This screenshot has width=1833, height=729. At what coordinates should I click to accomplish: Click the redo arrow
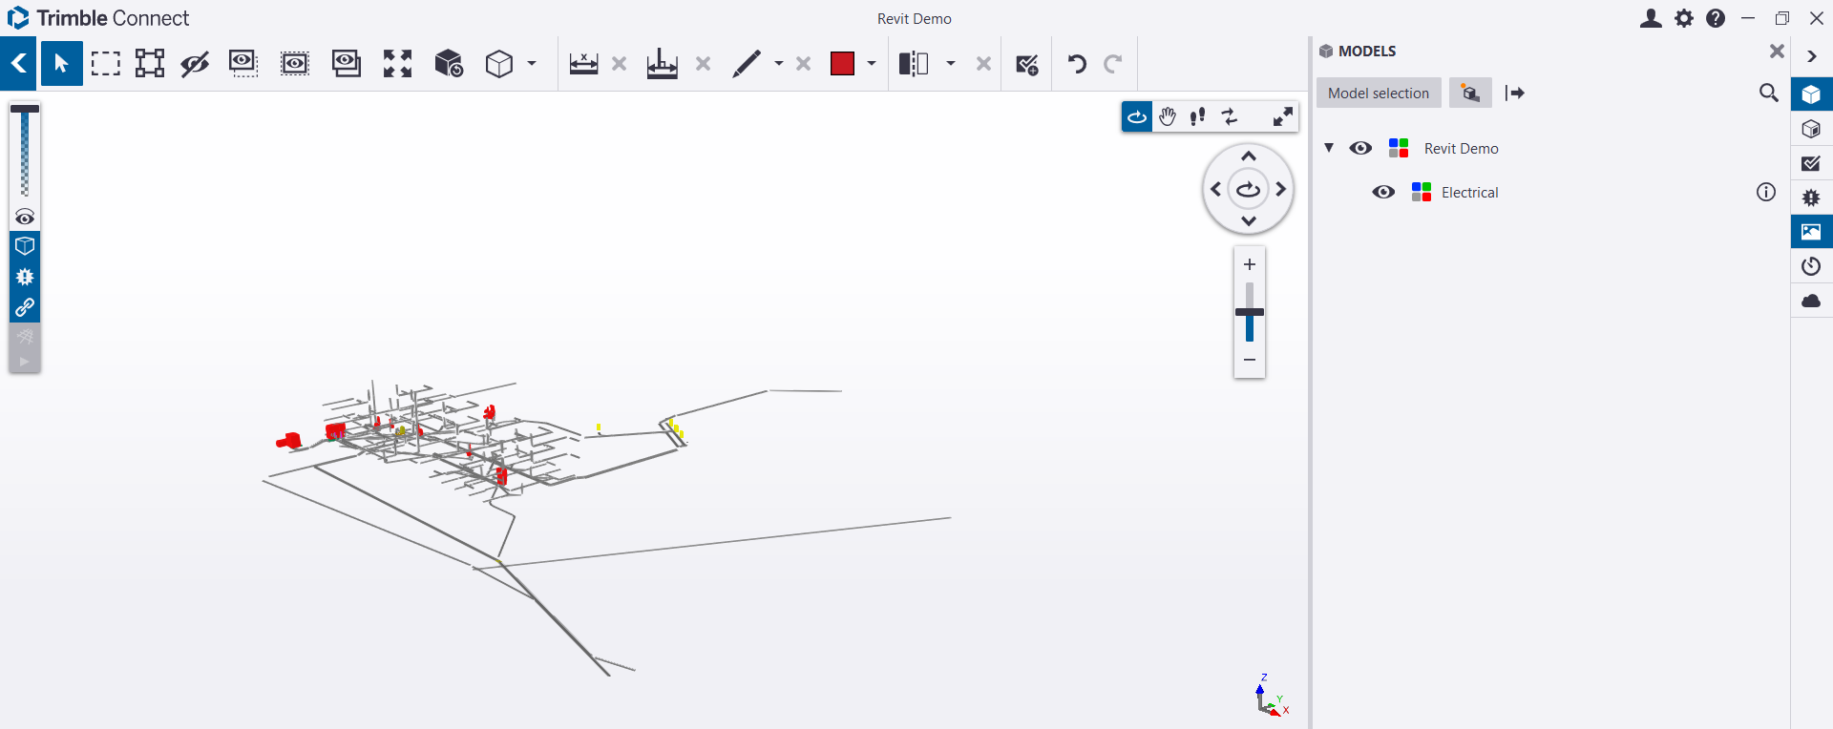(x=1112, y=64)
